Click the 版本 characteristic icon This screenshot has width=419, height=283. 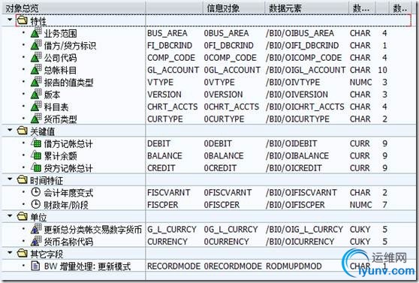[36, 95]
